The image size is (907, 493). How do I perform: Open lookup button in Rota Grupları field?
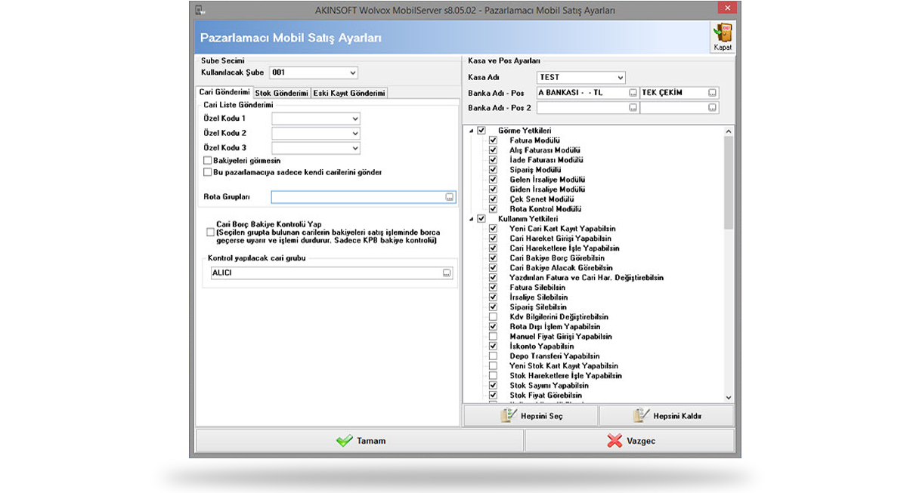pyautogui.click(x=449, y=197)
